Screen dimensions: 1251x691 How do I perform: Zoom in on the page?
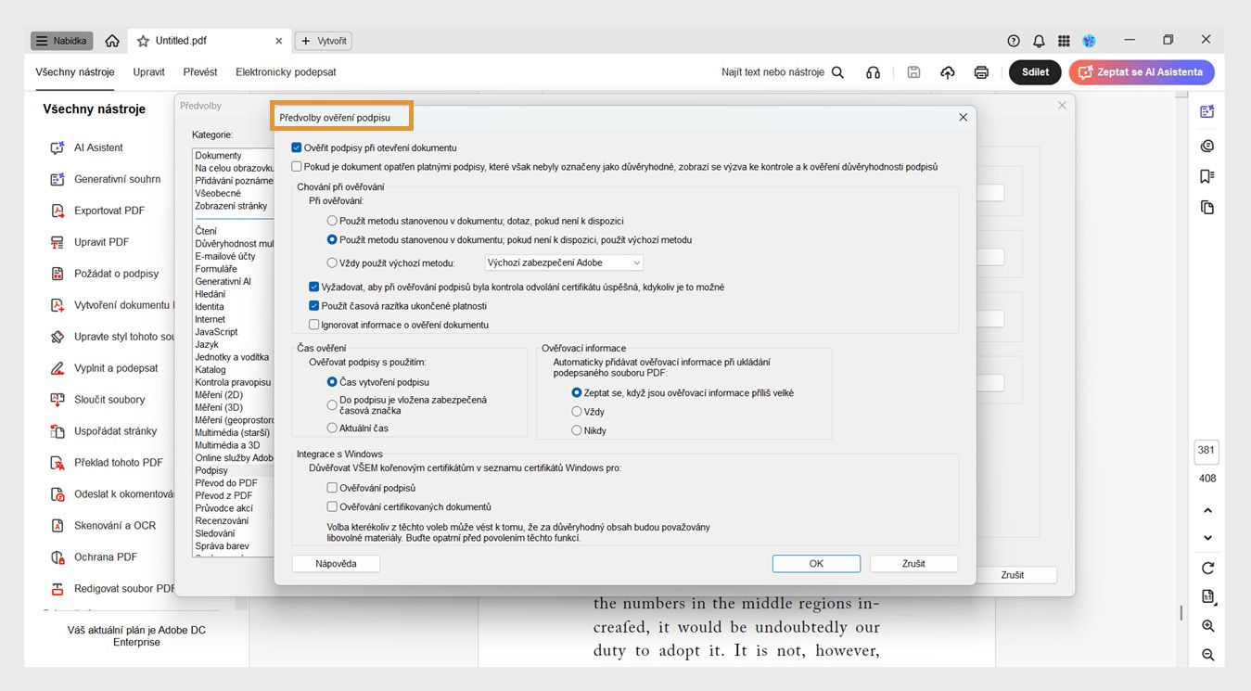click(1207, 626)
